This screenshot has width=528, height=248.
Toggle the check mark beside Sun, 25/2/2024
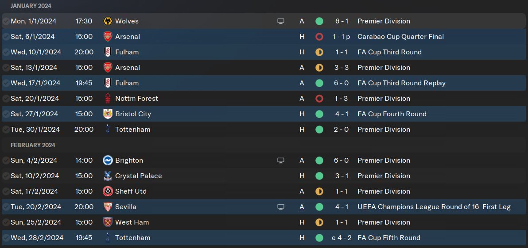(x=6, y=222)
